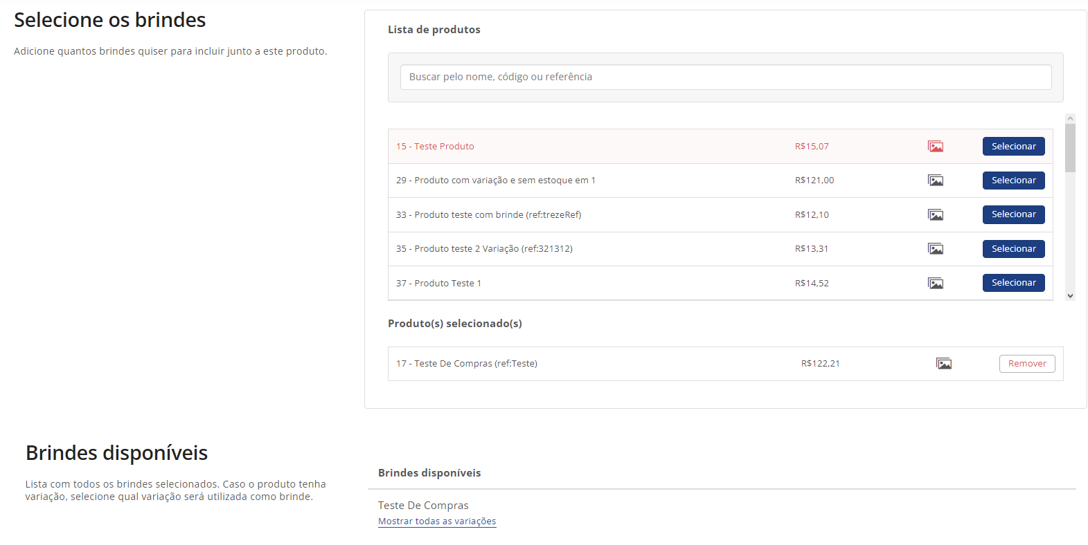Viewport: 1088px width, 545px height.
Task: View image of 15 - Teste Produto
Action: tap(936, 147)
